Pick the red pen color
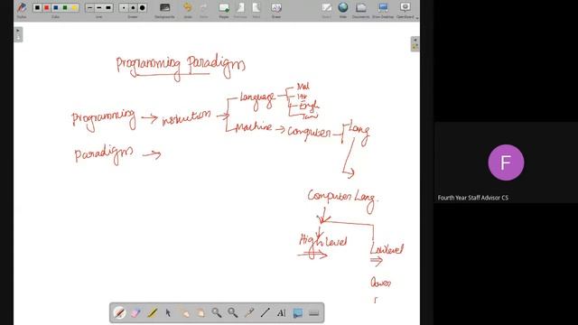Screen dimensions: 578x325 46,7
